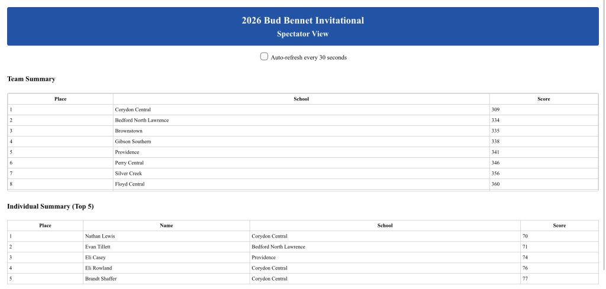Click the Eli Rowland player entry

(98, 268)
